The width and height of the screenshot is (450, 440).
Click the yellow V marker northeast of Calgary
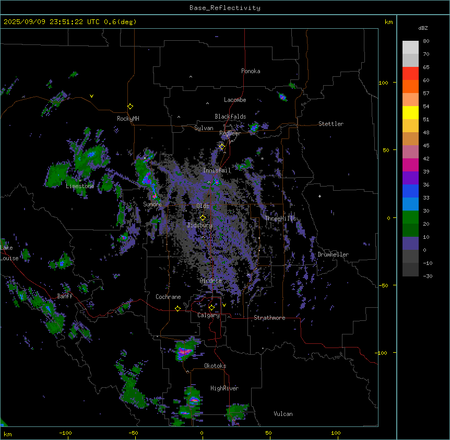(x=224, y=305)
